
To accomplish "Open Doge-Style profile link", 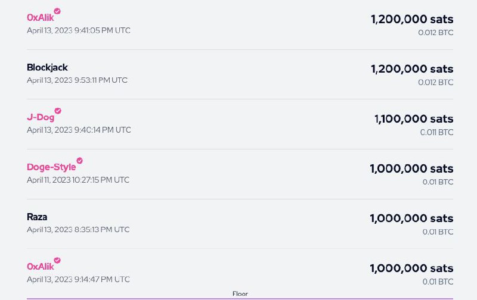I will (51, 167).
